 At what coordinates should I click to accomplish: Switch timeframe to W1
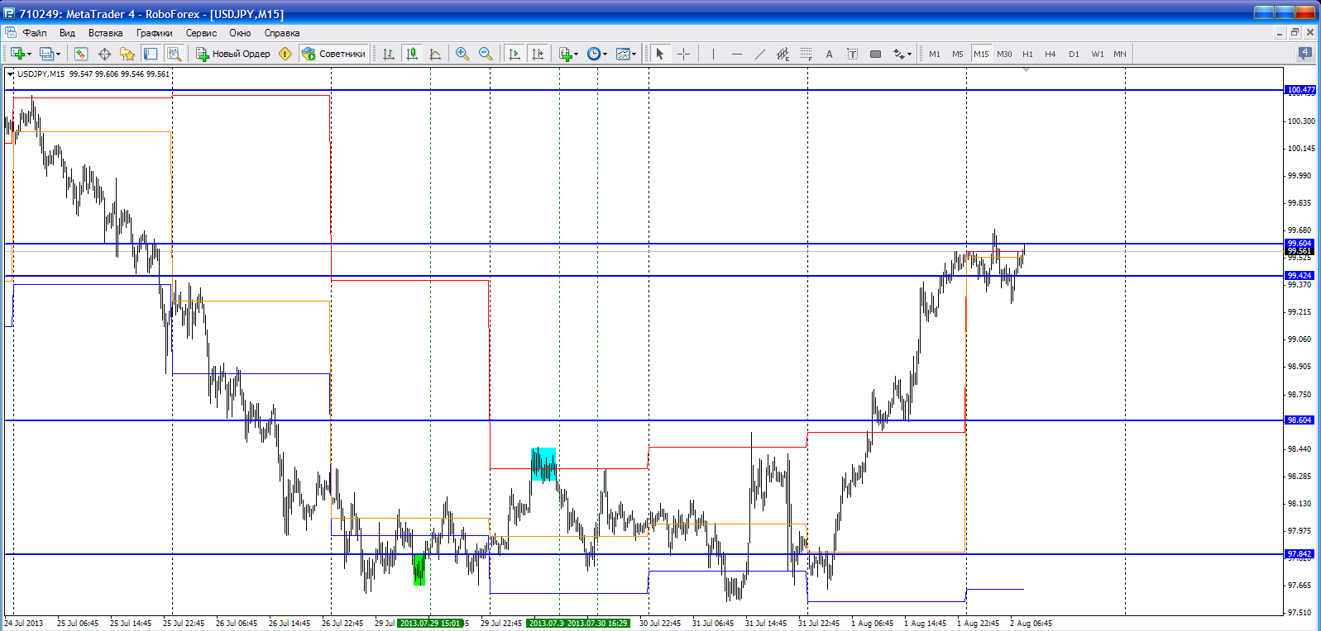click(1097, 54)
